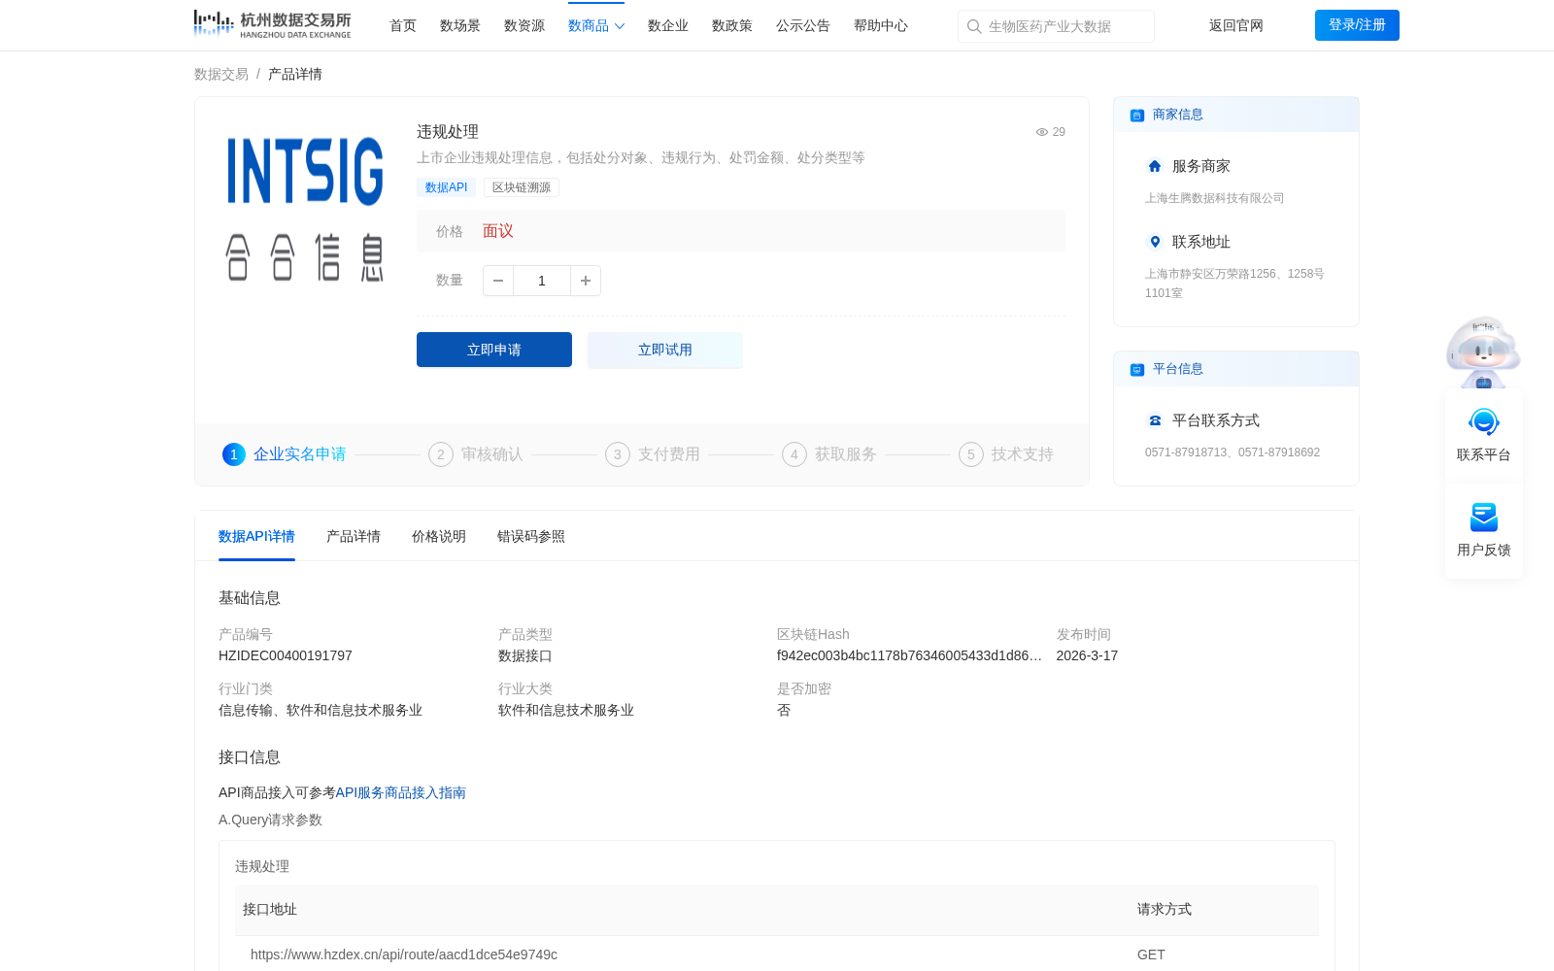1554x971 pixels.
Task: Click product number HZIDEC00400191797
Action: point(286,655)
